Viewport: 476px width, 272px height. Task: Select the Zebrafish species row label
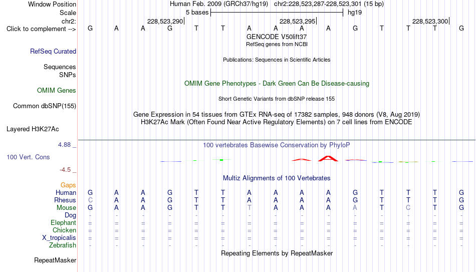pyautogui.click(x=63, y=245)
